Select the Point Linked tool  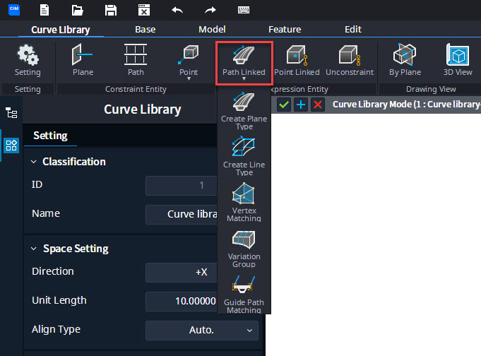pyautogui.click(x=297, y=60)
